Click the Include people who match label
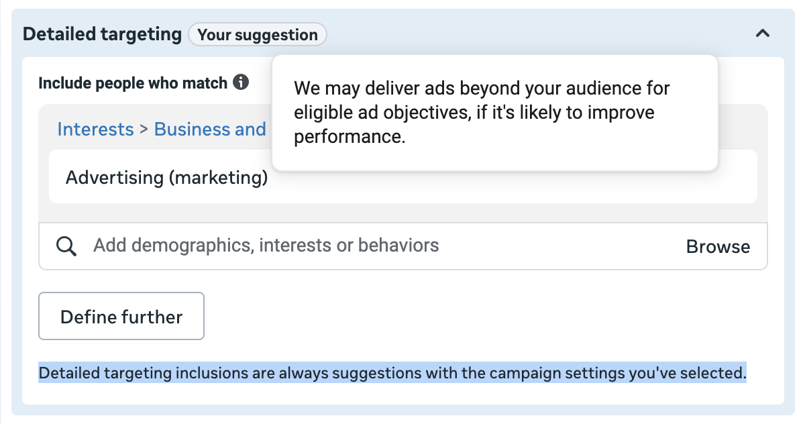The width and height of the screenshot is (805, 424). 133,83
